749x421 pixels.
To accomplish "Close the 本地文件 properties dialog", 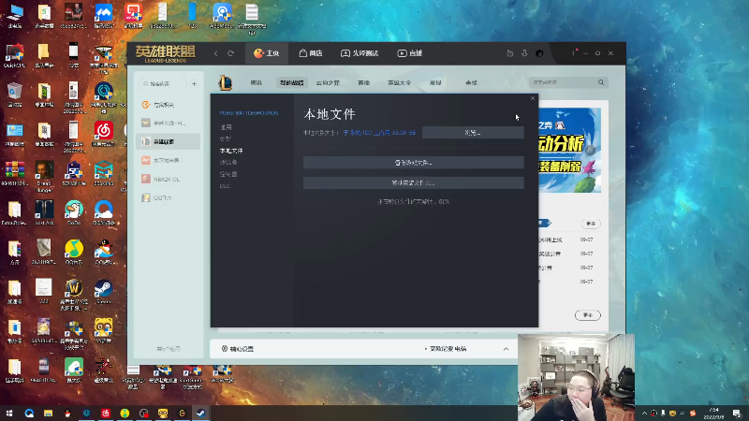I will coord(533,98).
